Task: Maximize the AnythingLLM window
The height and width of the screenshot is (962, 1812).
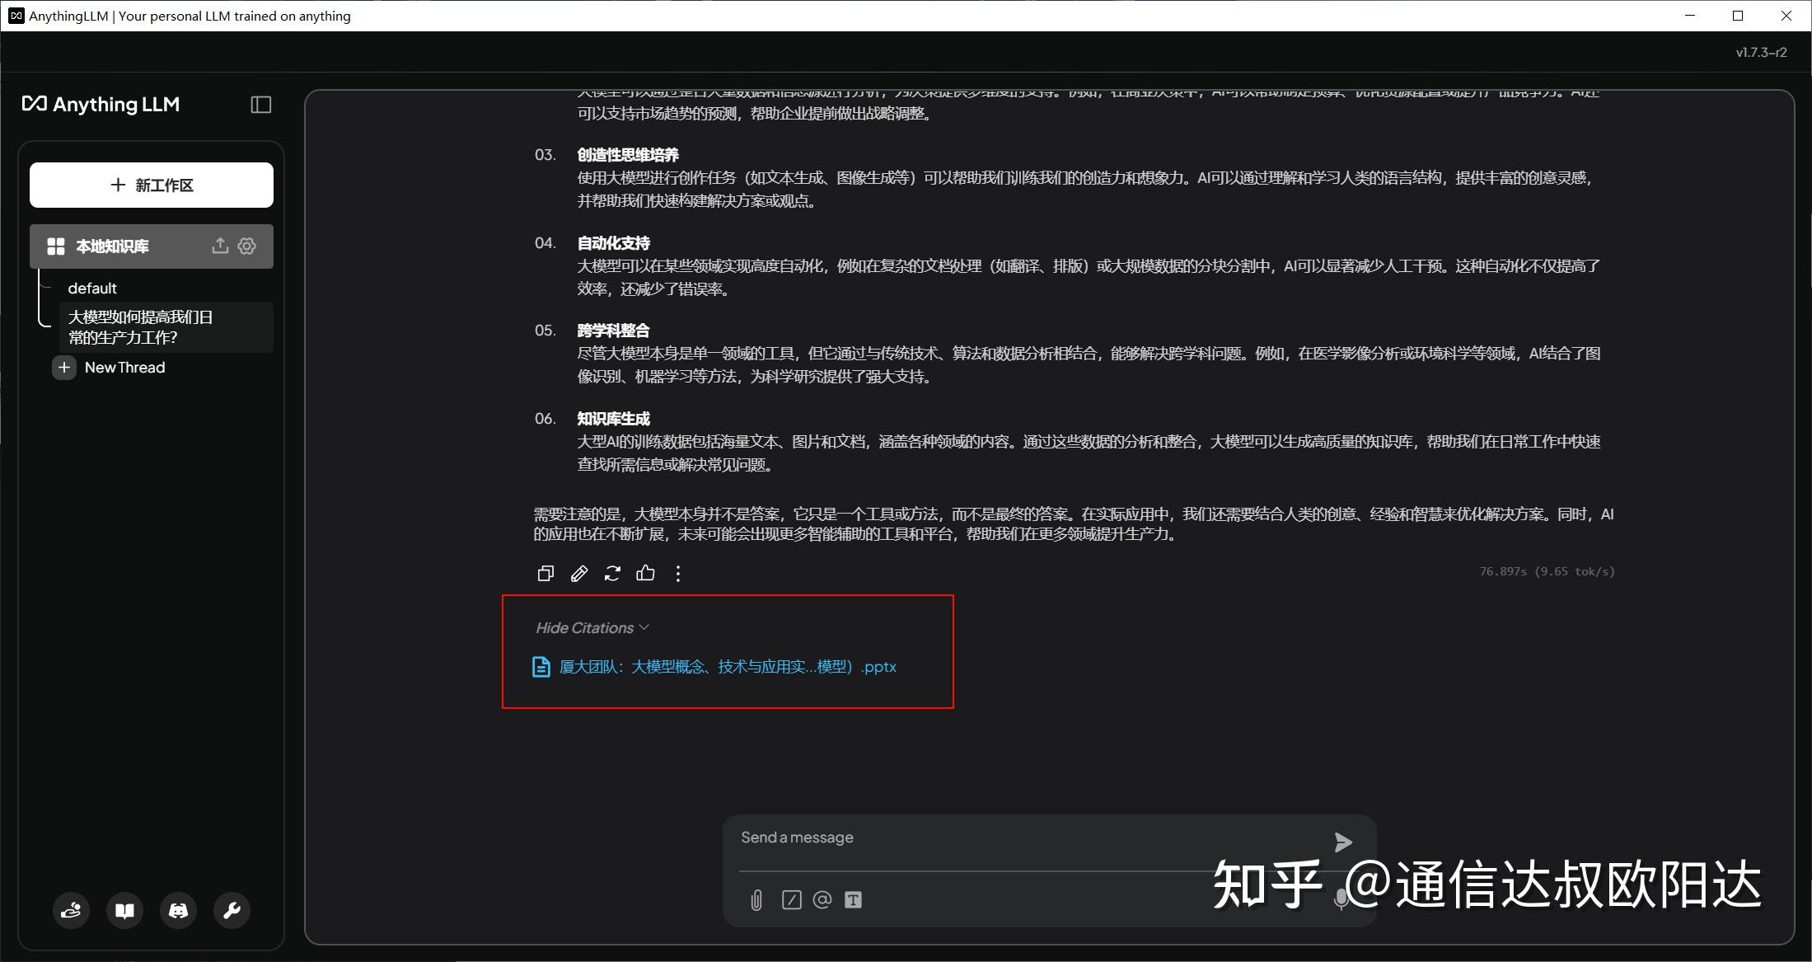Action: click(x=1738, y=16)
